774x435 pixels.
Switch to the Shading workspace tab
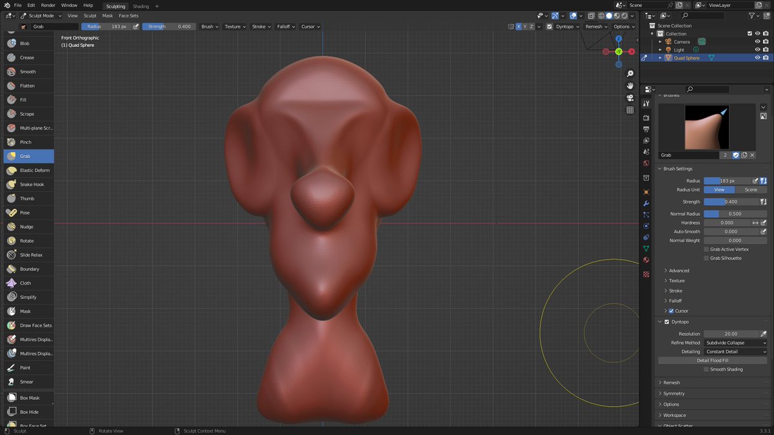(141, 6)
